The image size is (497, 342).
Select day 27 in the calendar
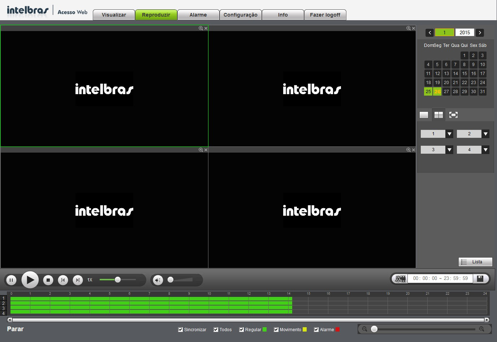(446, 92)
